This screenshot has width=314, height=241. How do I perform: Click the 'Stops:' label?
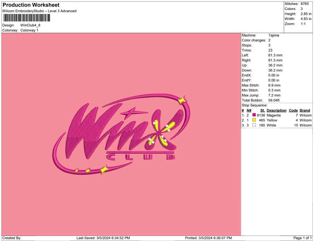pos(247,45)
